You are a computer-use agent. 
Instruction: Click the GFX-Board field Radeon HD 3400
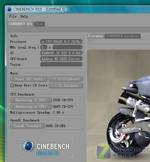[61, 59]
